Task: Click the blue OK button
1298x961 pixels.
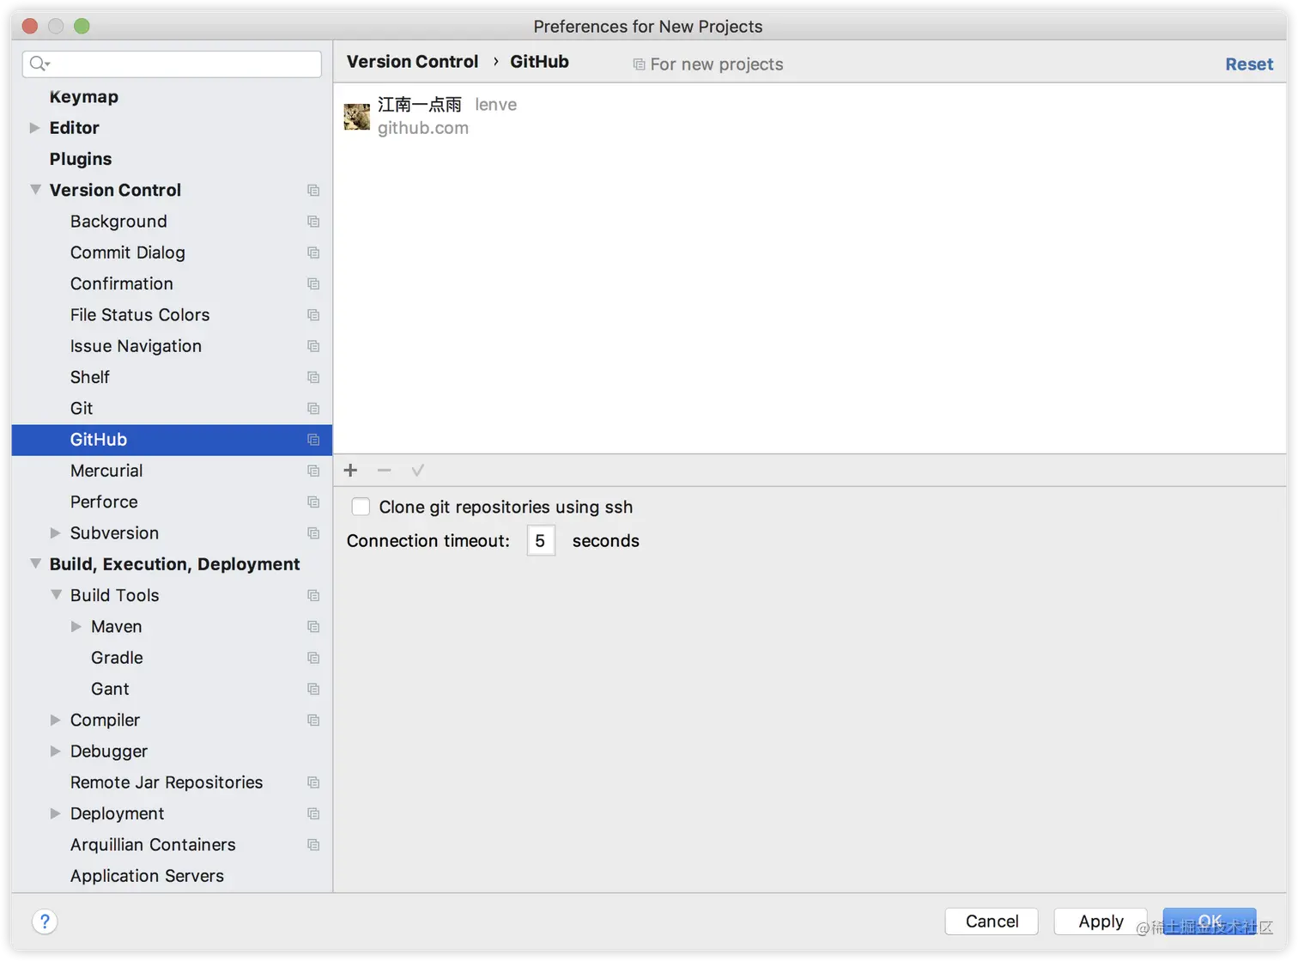Action: click(x=1210, y=921)
